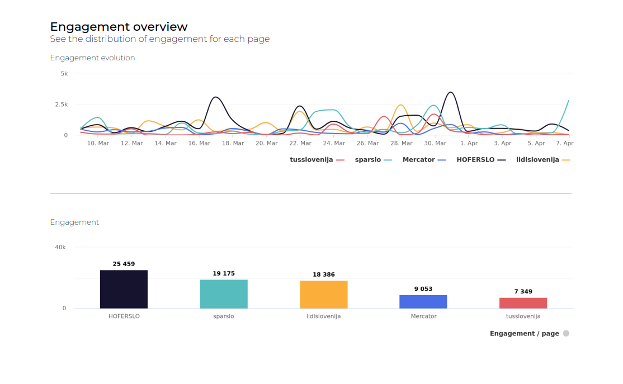Click the lidlslovenija orange bar
The height and width of the screenshot is (384, 623).
pos(324,295)
